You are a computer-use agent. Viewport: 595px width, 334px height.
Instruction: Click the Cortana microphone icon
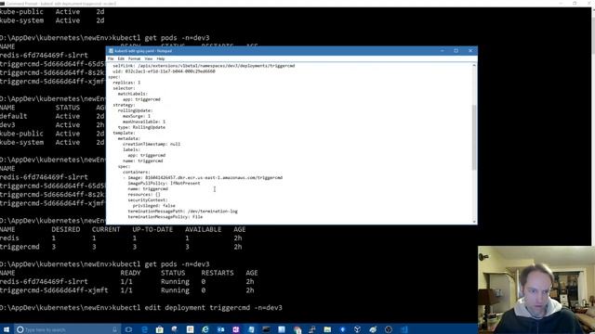point(114,329)
